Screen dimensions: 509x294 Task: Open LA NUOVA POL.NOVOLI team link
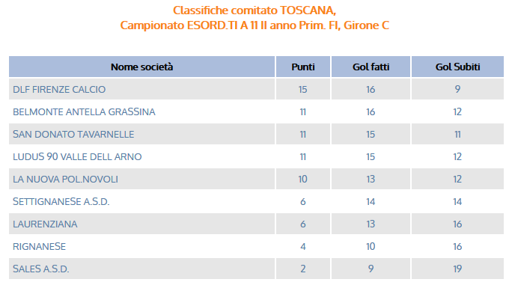point(66,179)
